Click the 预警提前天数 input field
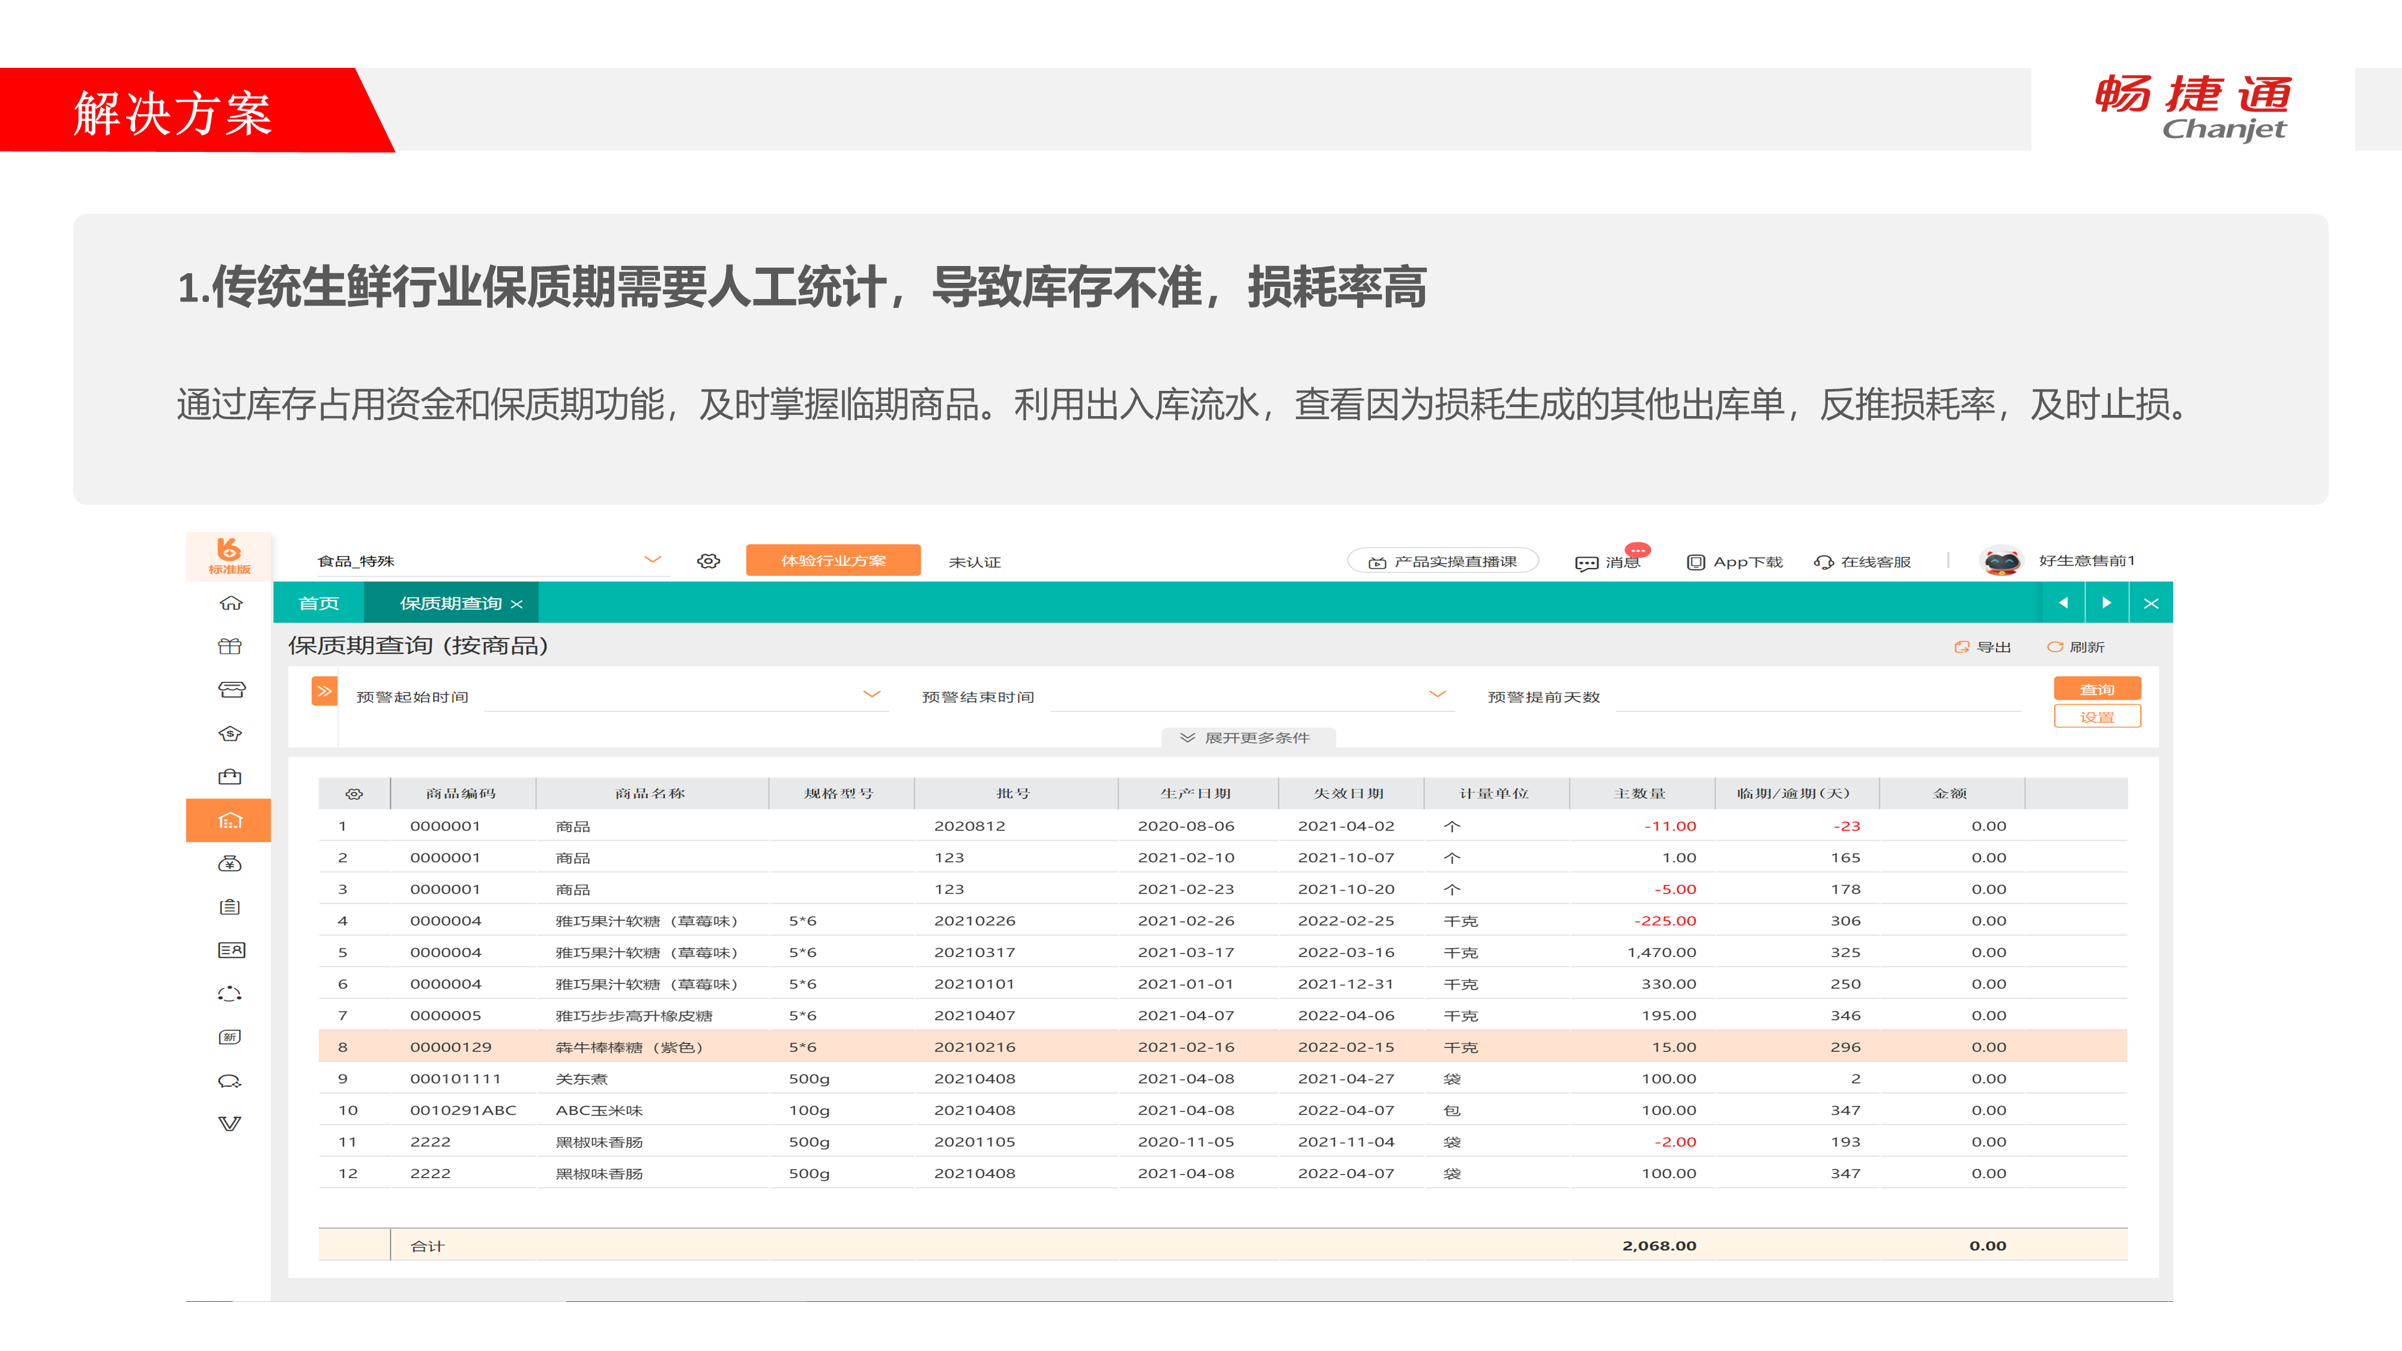 pos(1818,697)
